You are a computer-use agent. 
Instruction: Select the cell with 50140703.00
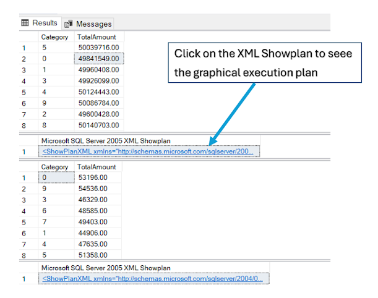click(98, 125)
